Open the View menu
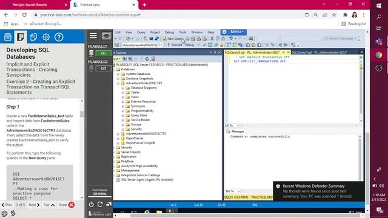The height and width of the screenshot is (218, 388). click(129, 32)
